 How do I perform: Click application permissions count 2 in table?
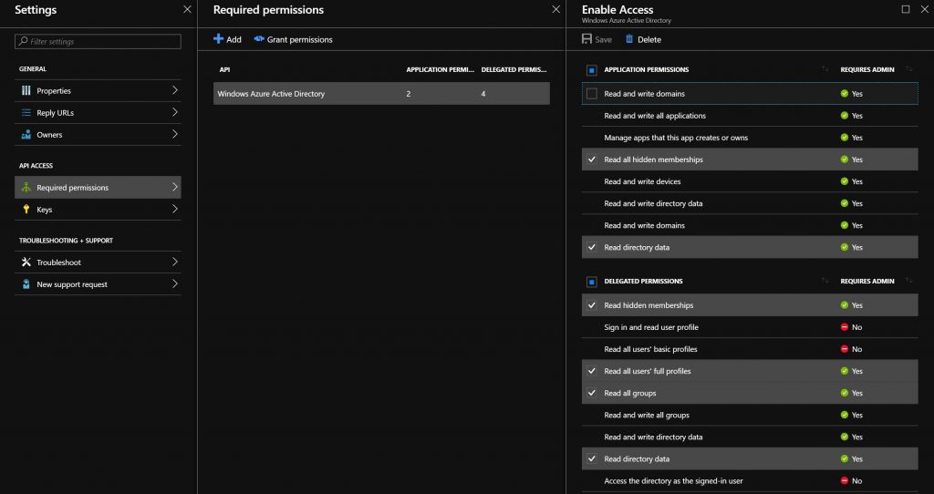[408, 94]
